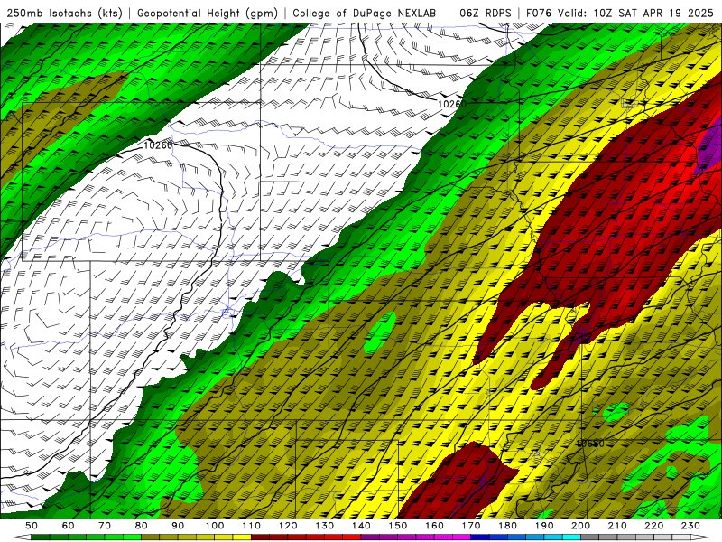Select the 'College of DuPage NEXLAB' label

365,14
